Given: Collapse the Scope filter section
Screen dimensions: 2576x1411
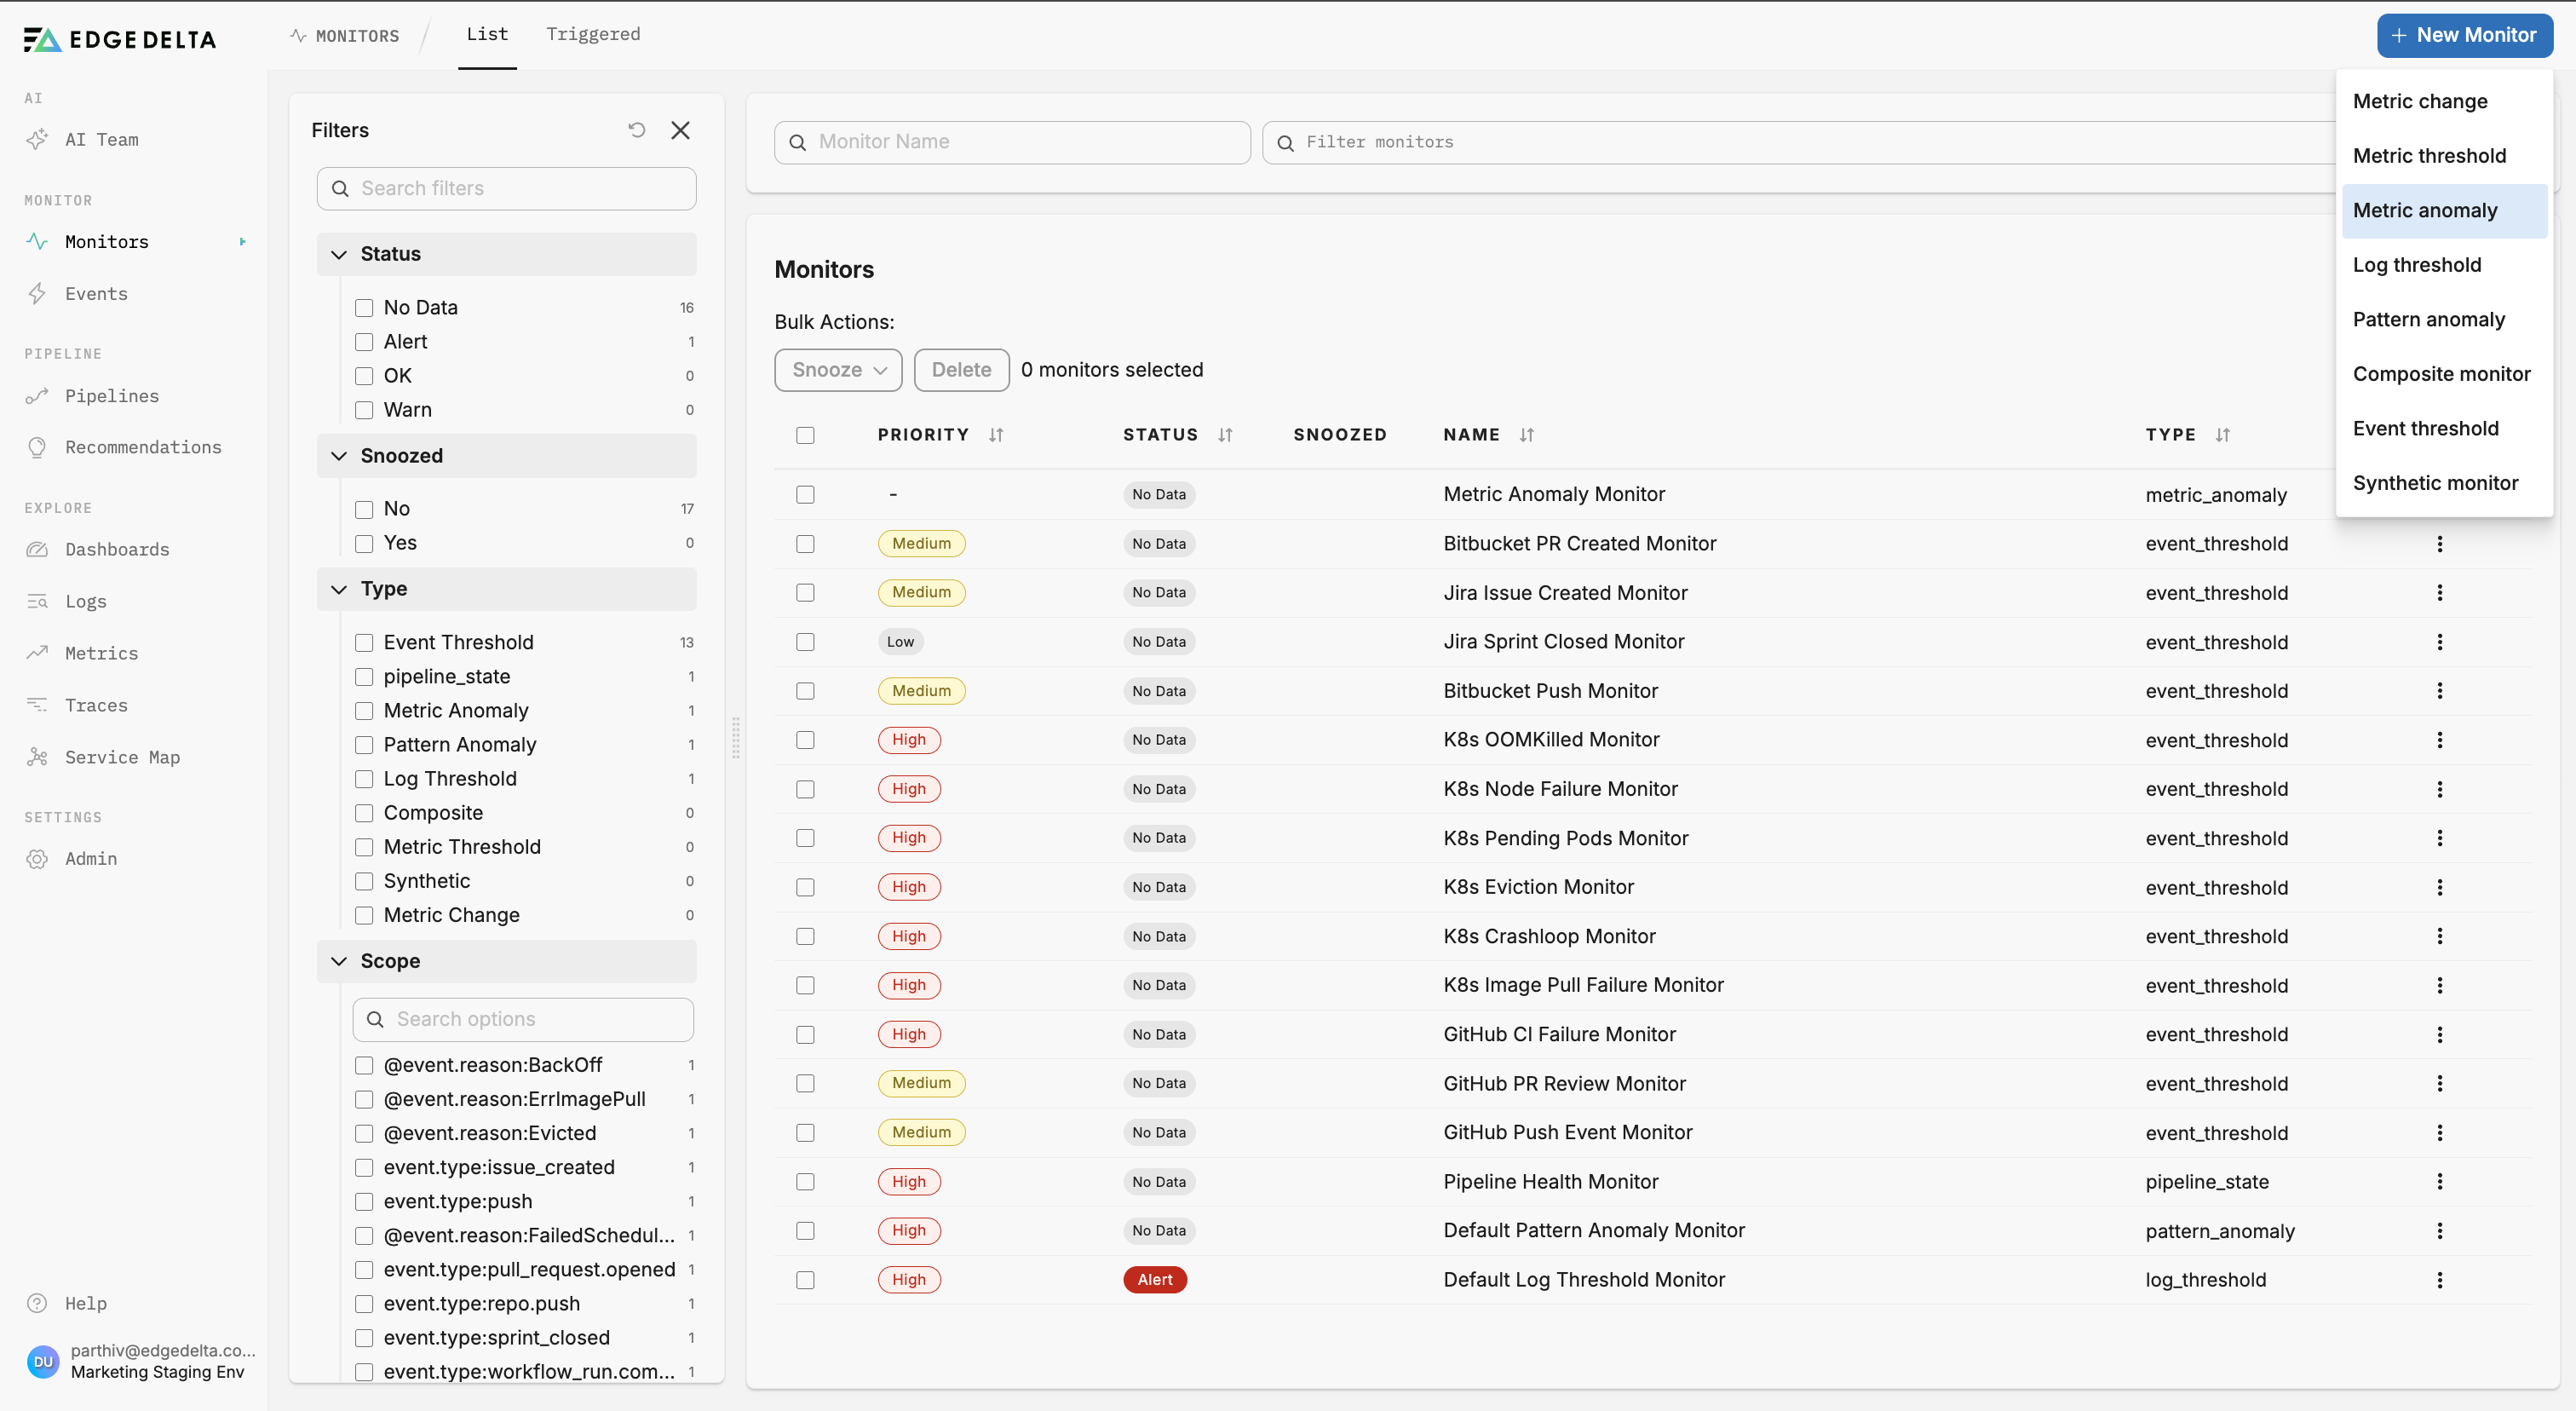Looking at the screenshot, I should (506, 961).
